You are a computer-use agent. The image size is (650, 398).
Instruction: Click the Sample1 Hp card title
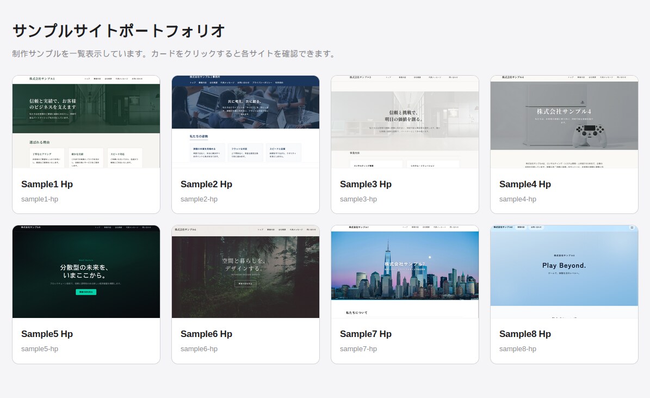[47, 184]
